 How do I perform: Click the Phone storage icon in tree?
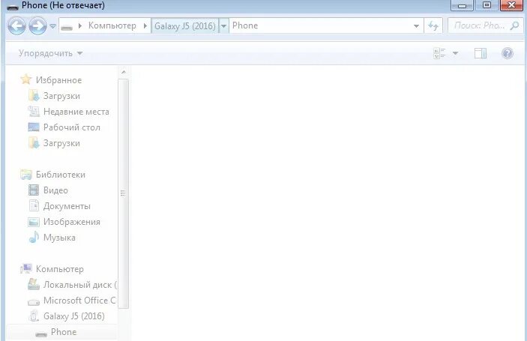(x=41, y=334)
